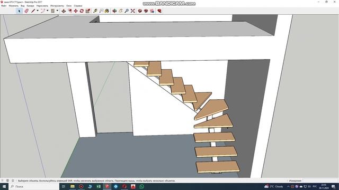Open File Explorer from the taskbar
Screen dimensions: 339x190
[73, 186]
